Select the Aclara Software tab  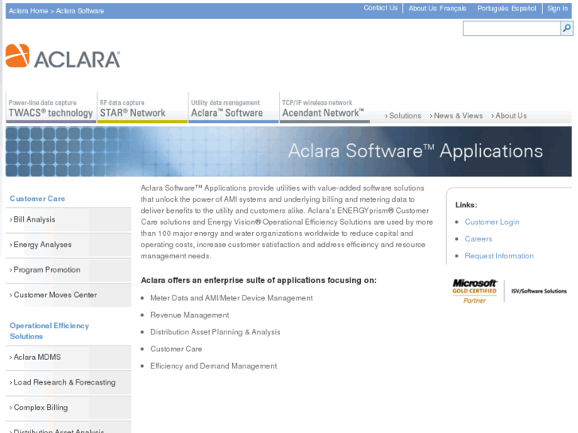[x=233, y=108]
